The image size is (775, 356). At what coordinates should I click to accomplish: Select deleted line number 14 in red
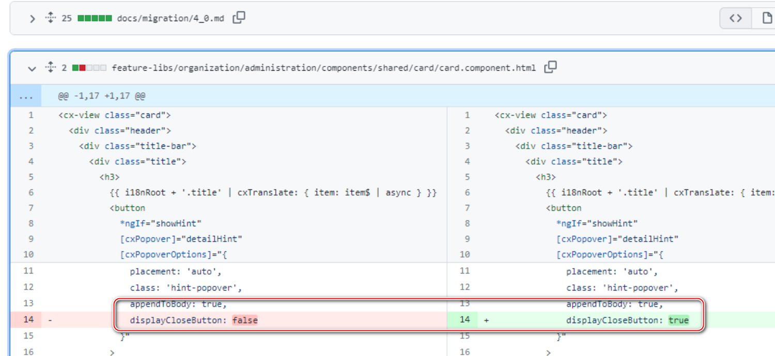(x=28, y=320)
